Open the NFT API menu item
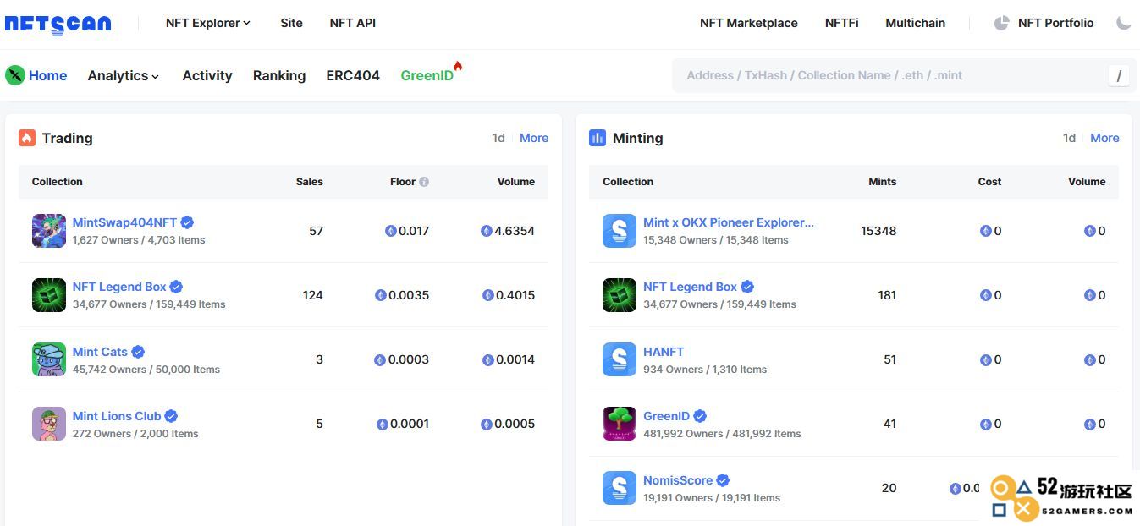 click(x=353, y=23)
